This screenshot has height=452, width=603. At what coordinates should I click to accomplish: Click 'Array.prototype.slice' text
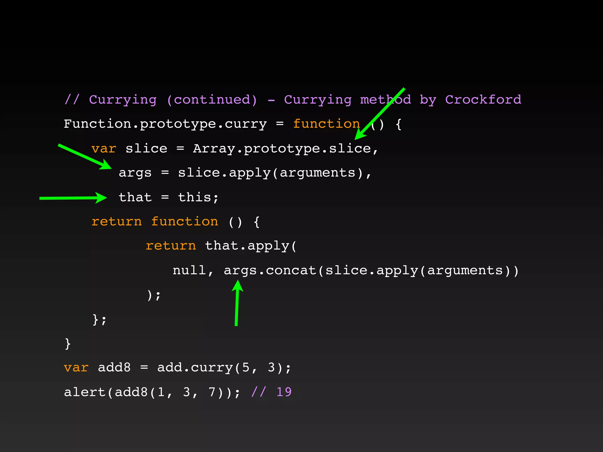(x=282, y=149)
